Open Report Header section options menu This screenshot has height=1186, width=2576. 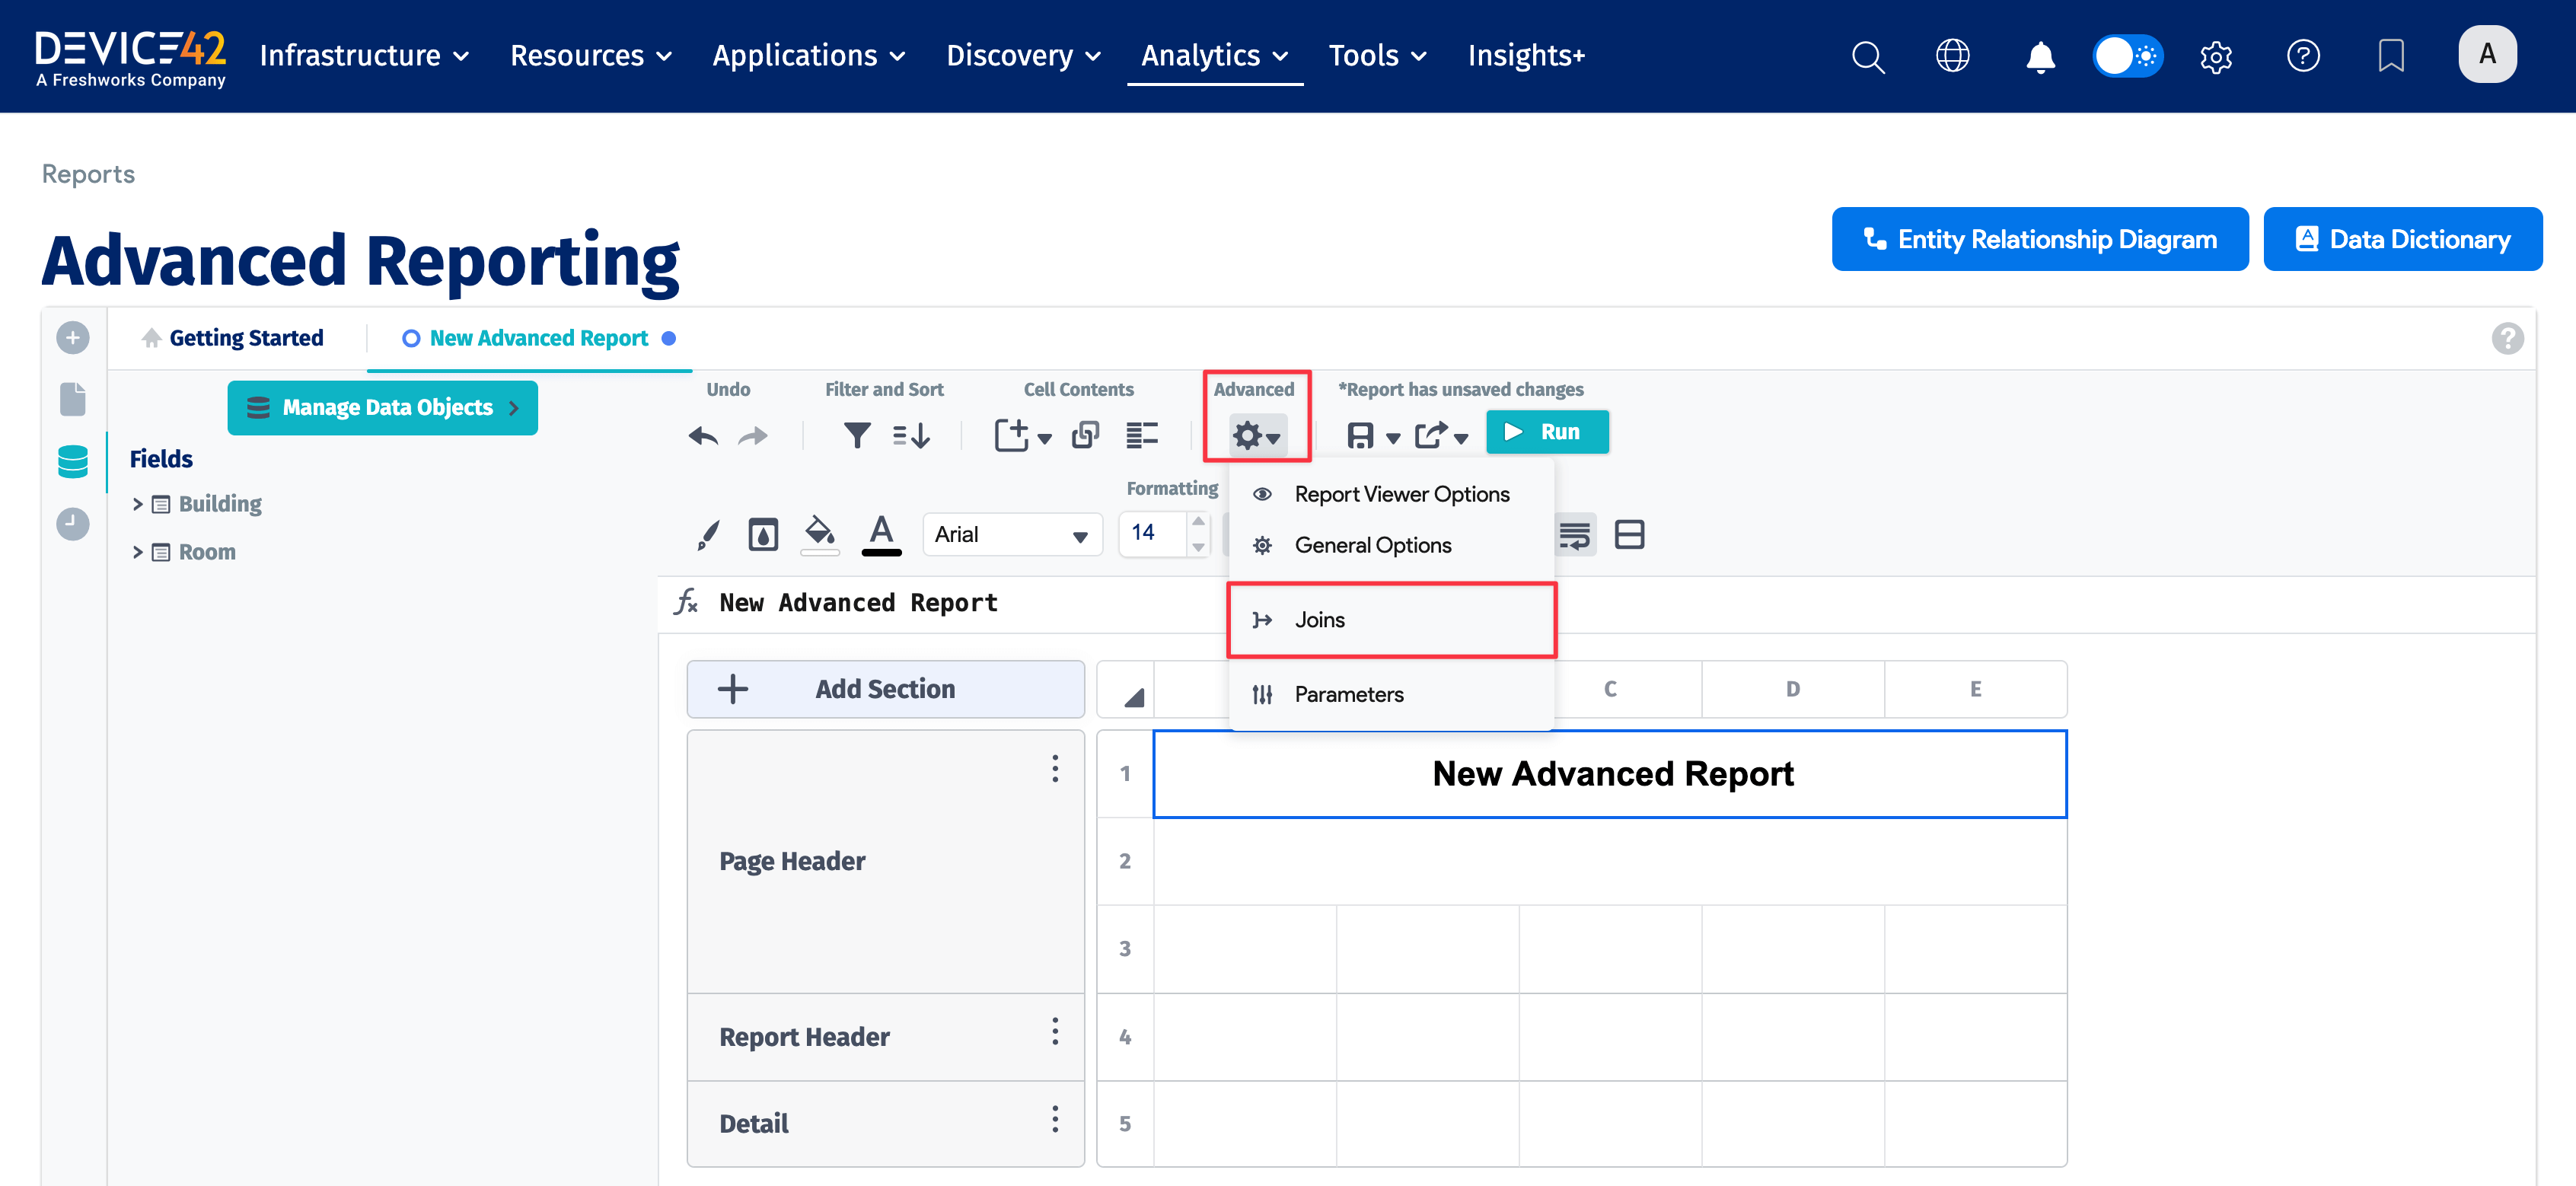click(1055, 1032)
